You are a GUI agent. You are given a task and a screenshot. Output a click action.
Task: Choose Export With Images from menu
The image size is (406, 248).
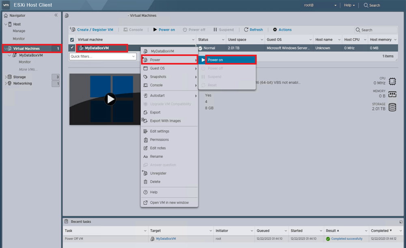pos(169,121)
